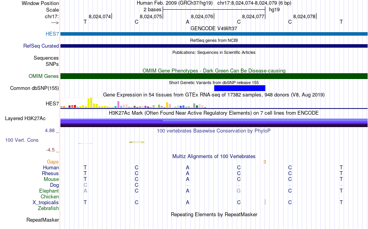Viewport: 368px width, 229px height.
Task: Open the GENCODE V49lift37 track title
Action: pos(214,28)
